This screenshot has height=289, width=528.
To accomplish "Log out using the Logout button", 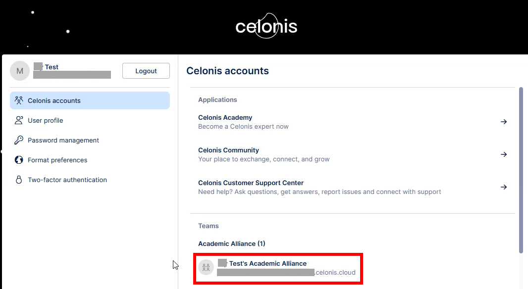I will click(146, 71).
